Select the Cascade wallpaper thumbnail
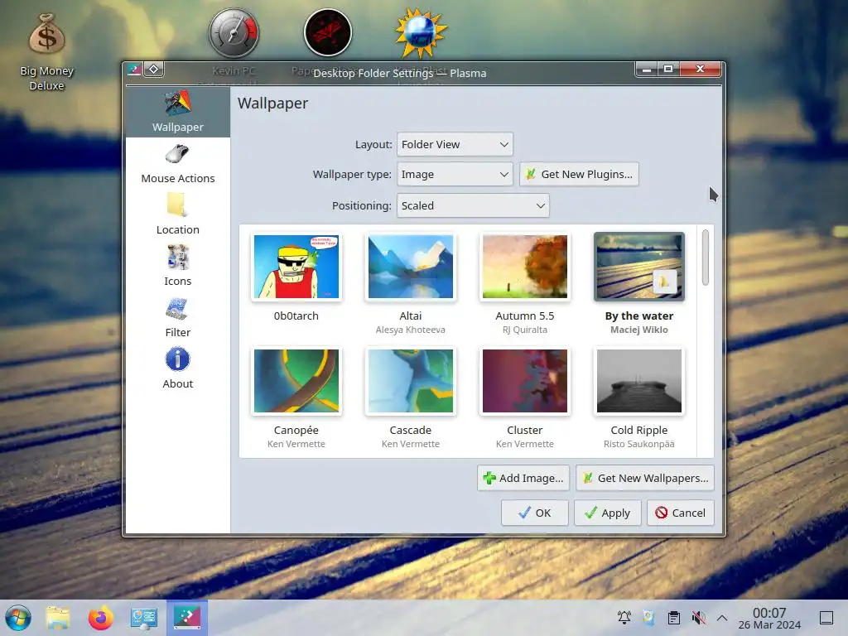The image size is (848, 636). tap(411, 381)
